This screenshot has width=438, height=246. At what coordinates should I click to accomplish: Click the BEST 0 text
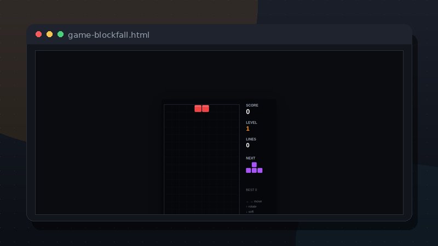[x=251, y=190]
